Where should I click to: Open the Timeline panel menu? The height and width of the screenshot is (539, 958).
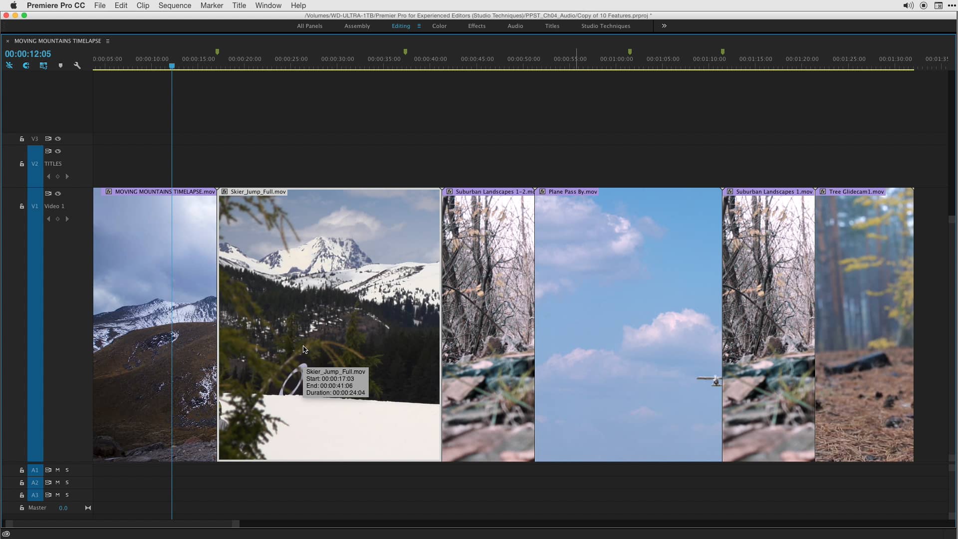[x=108, y=41]
